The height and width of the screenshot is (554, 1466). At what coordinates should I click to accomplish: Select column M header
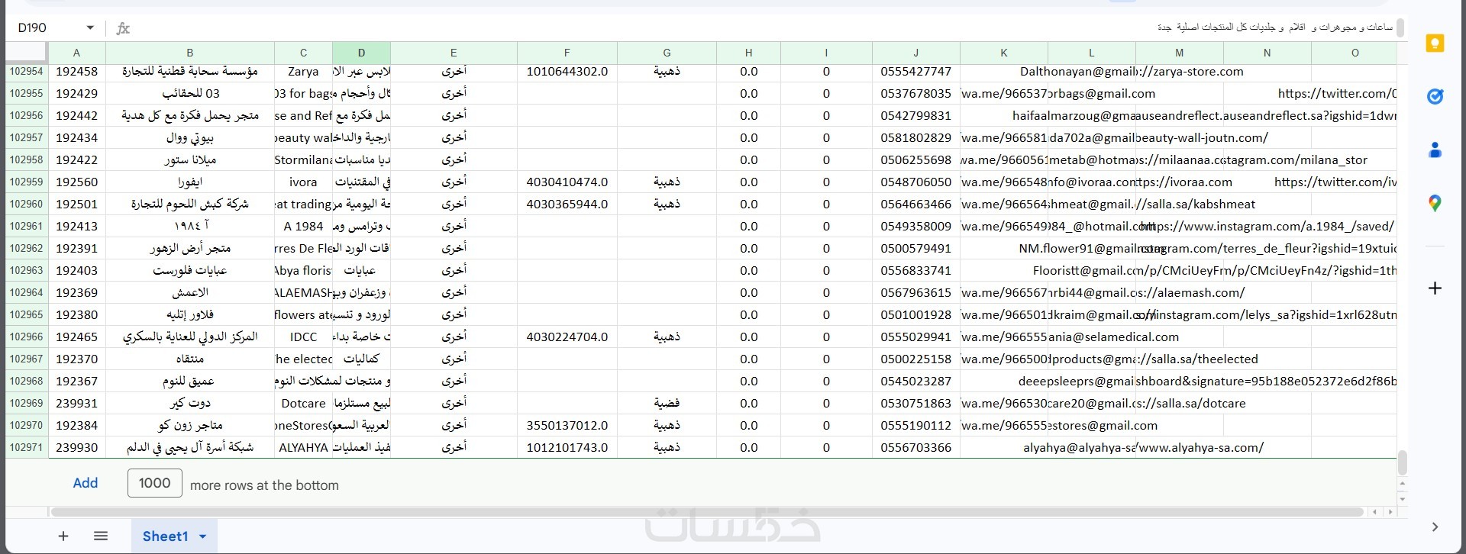[x=1180, y=53]
